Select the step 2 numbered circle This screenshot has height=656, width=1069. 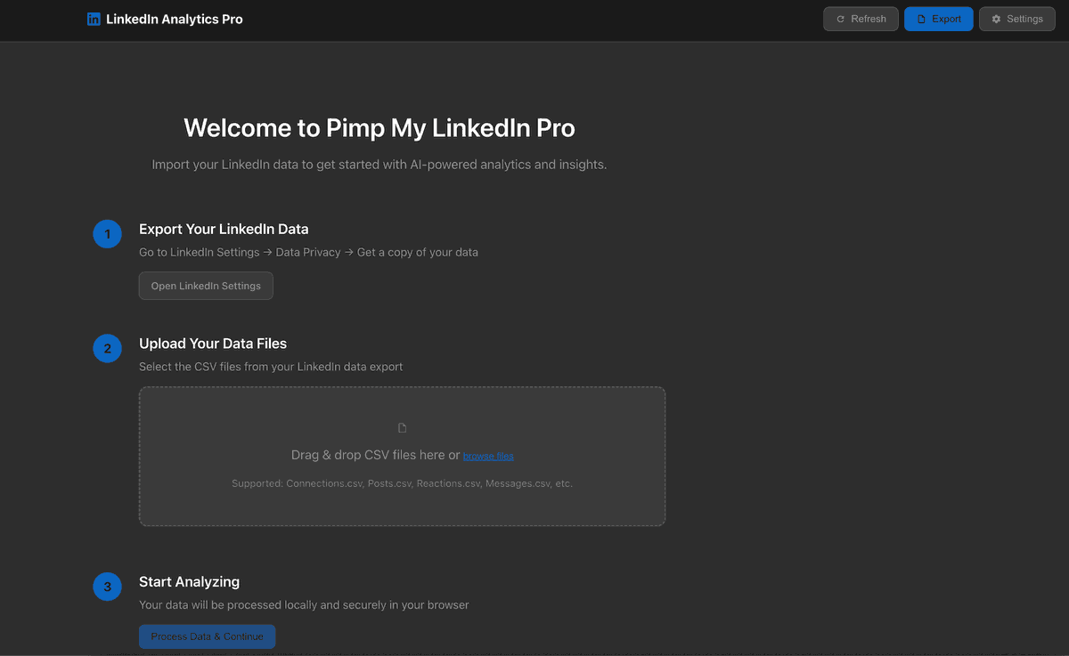pyautogui.click(x=107, y=348)
